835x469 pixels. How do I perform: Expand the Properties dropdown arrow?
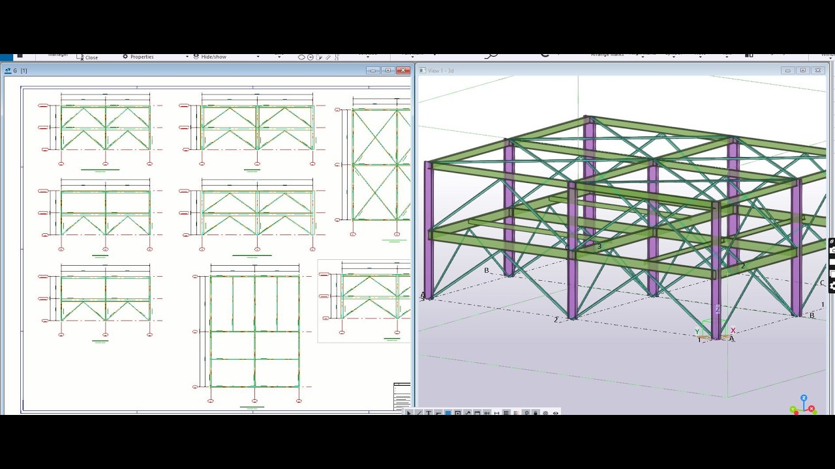tap(187, 57)
